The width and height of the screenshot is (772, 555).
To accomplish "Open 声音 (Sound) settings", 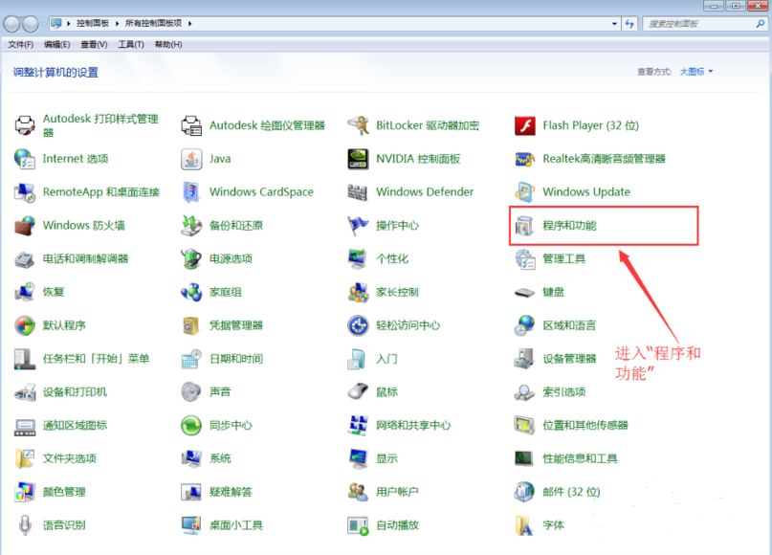I will 219,391.
